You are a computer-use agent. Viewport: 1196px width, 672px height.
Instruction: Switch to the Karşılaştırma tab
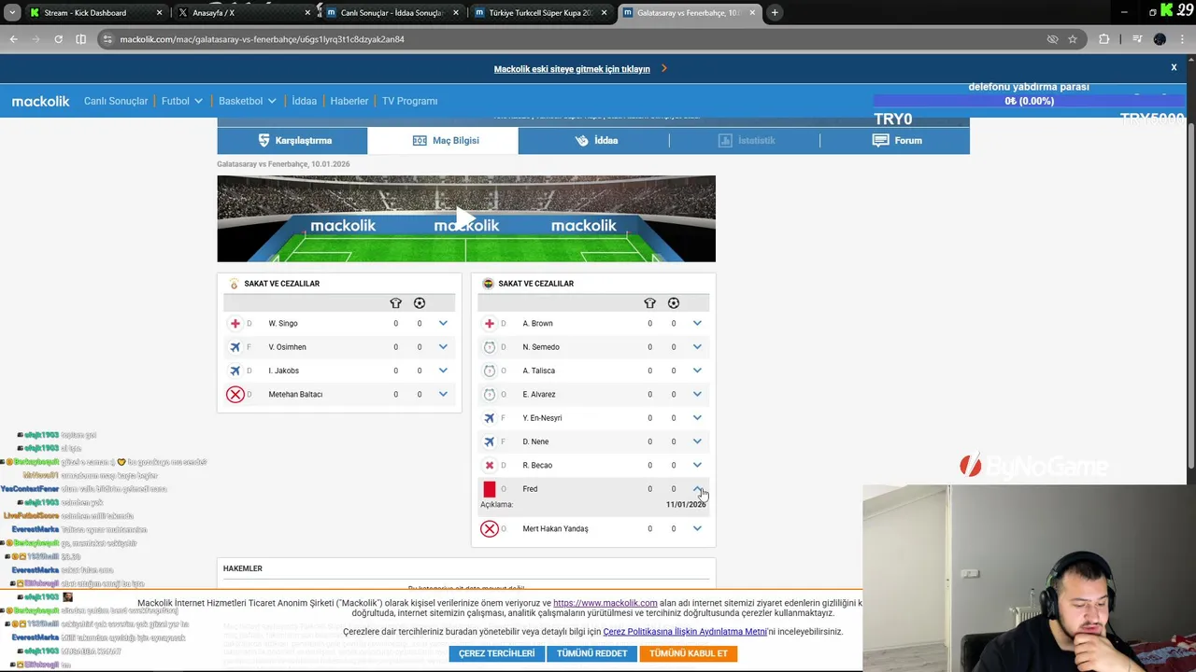292,140
